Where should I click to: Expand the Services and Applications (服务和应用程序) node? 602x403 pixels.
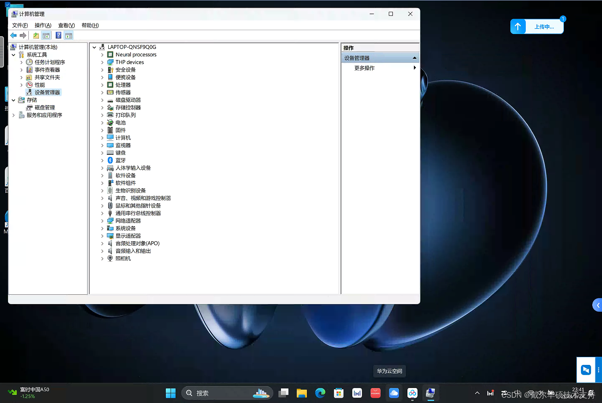[13, 115]
